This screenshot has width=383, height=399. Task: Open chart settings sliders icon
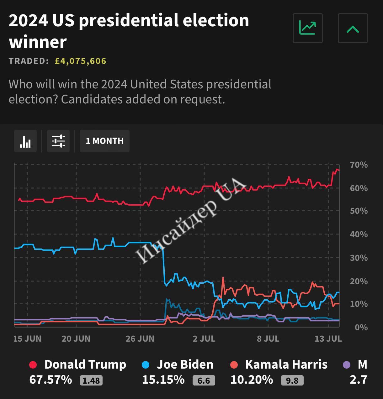(x=58, y=141)
